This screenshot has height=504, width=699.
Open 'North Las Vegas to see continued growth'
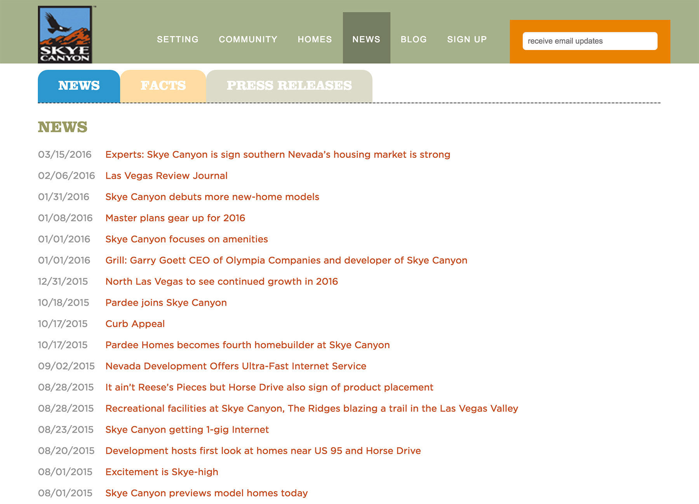point(221,281)
